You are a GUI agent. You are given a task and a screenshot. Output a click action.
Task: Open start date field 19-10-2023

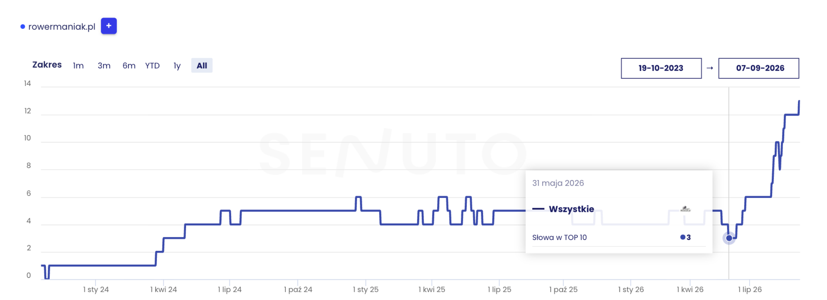[x=661, y=68]
